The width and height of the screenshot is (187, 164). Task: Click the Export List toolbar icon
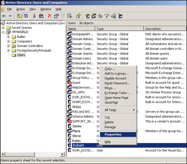coord(69,16)
